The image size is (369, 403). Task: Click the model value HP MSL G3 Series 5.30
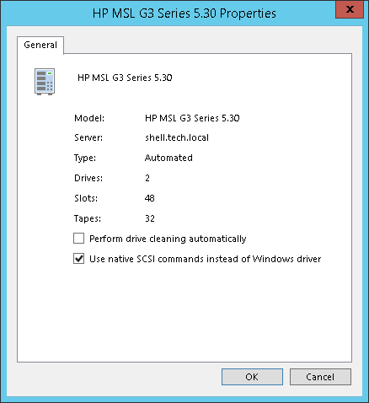(x=192, y=118)
